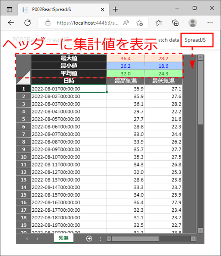Viewport: 221px width, 256px height.
Task: Open a new browser tab
Action: 115,9
